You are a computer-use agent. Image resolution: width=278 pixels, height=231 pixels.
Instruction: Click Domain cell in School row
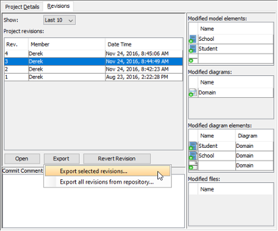[x=254, y=156]
